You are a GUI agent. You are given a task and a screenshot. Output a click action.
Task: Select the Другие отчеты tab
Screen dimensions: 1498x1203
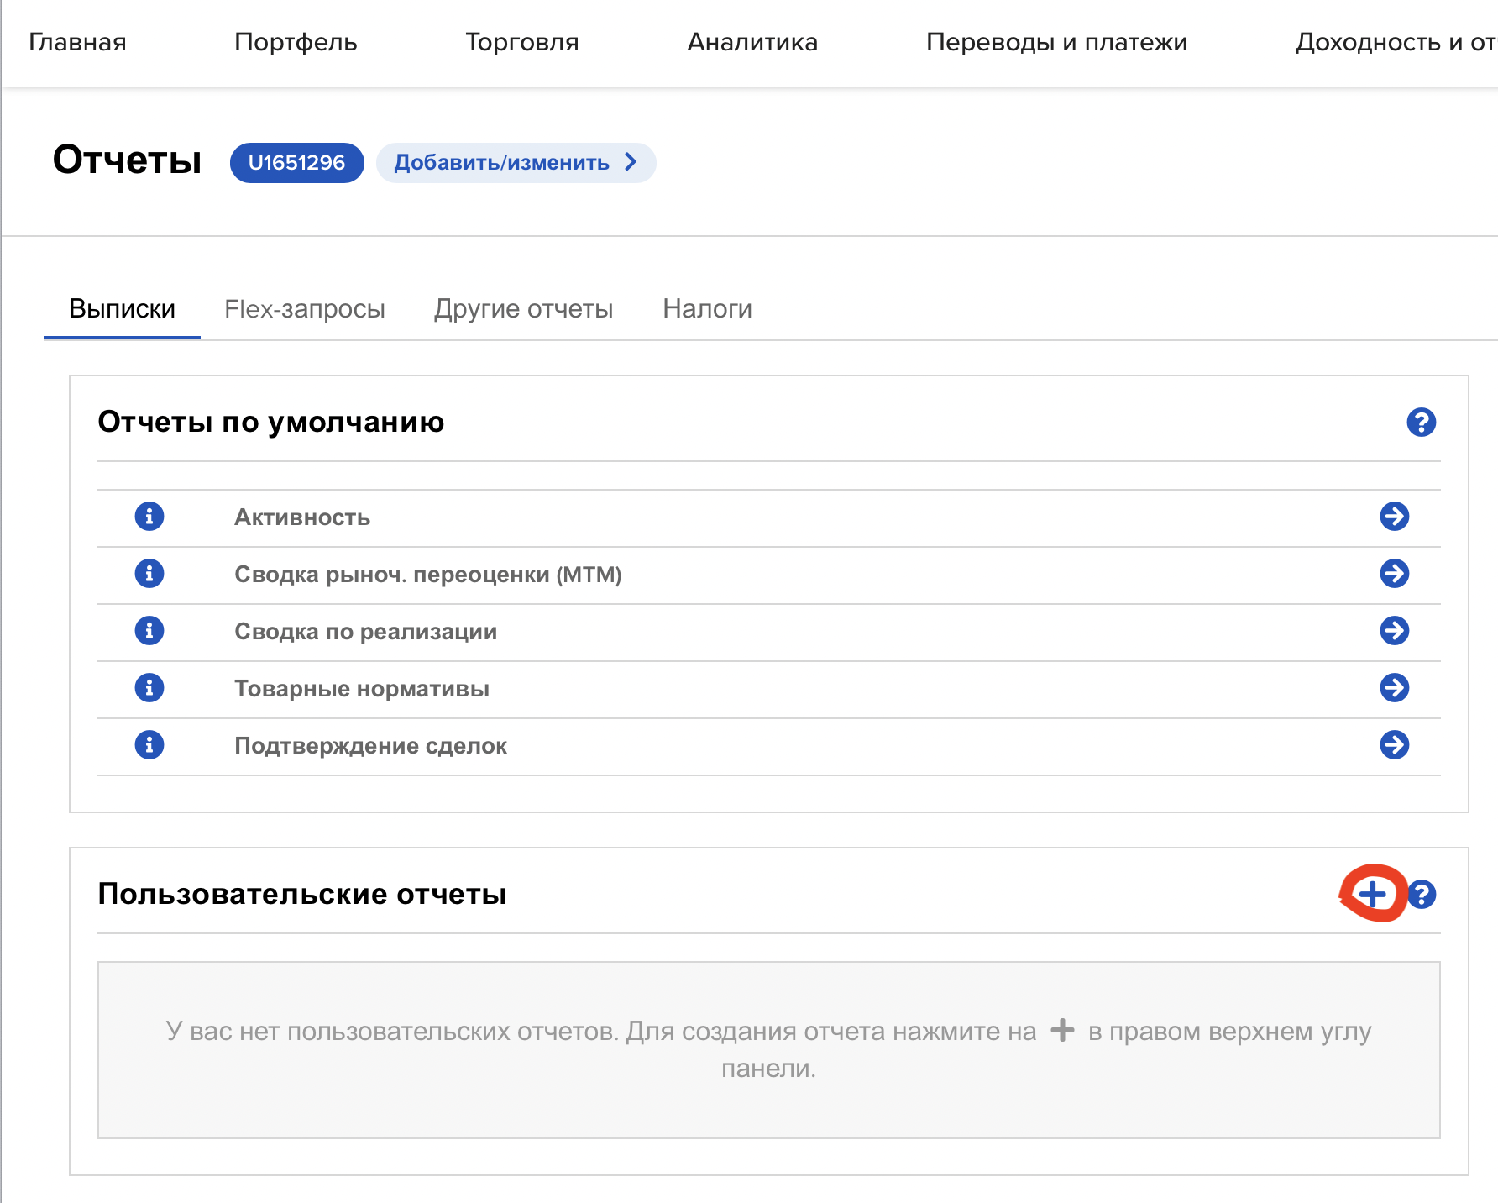[524, 309]
